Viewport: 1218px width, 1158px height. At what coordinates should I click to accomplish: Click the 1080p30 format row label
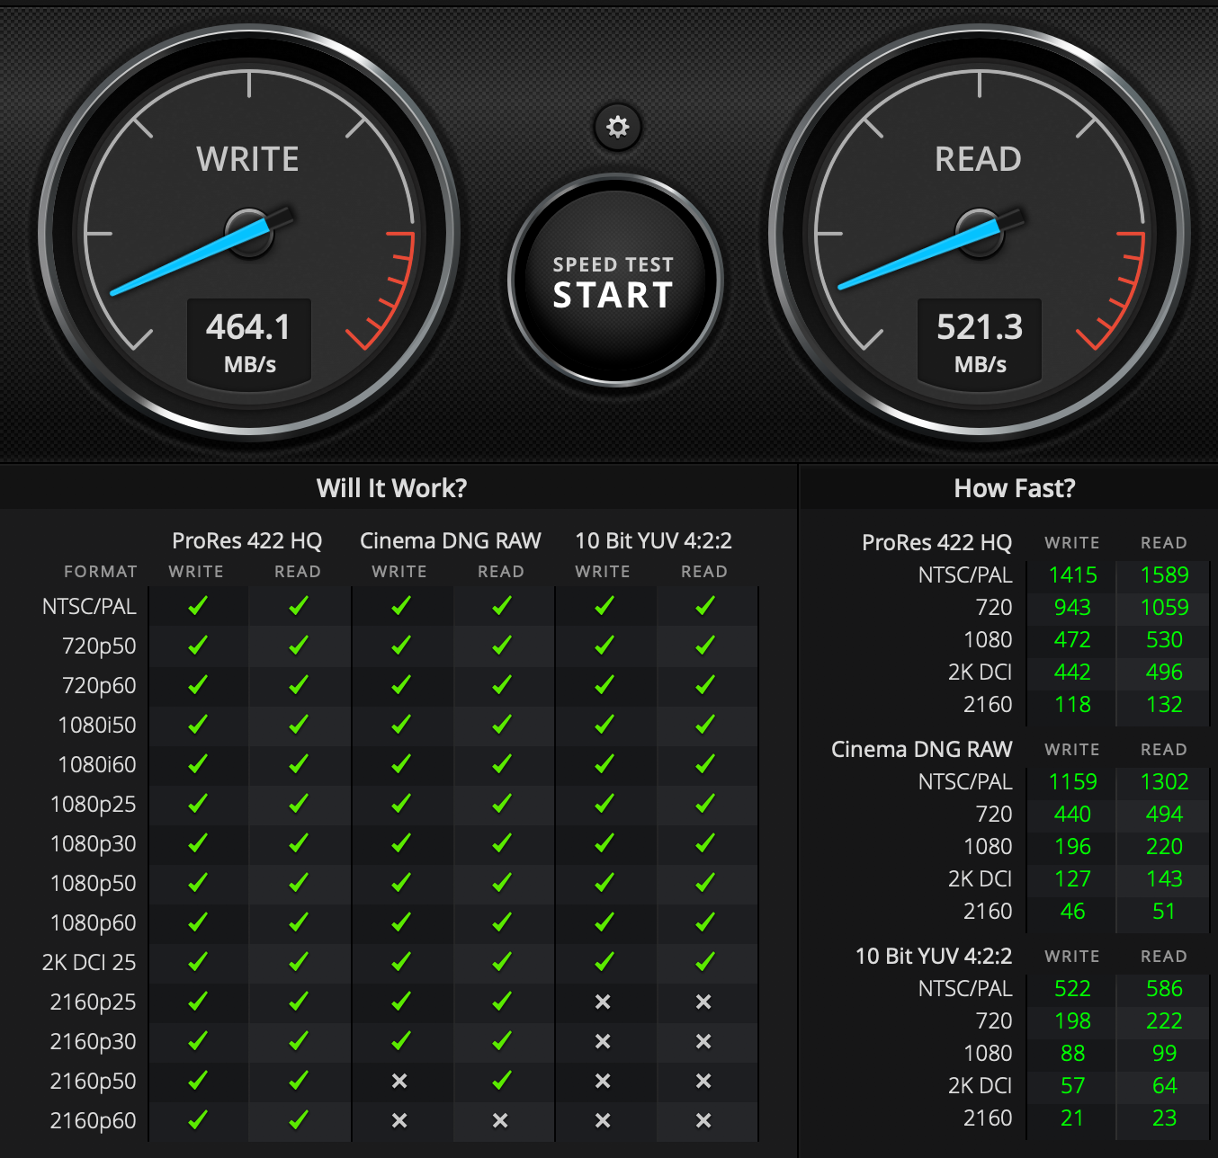pos(94,843)
